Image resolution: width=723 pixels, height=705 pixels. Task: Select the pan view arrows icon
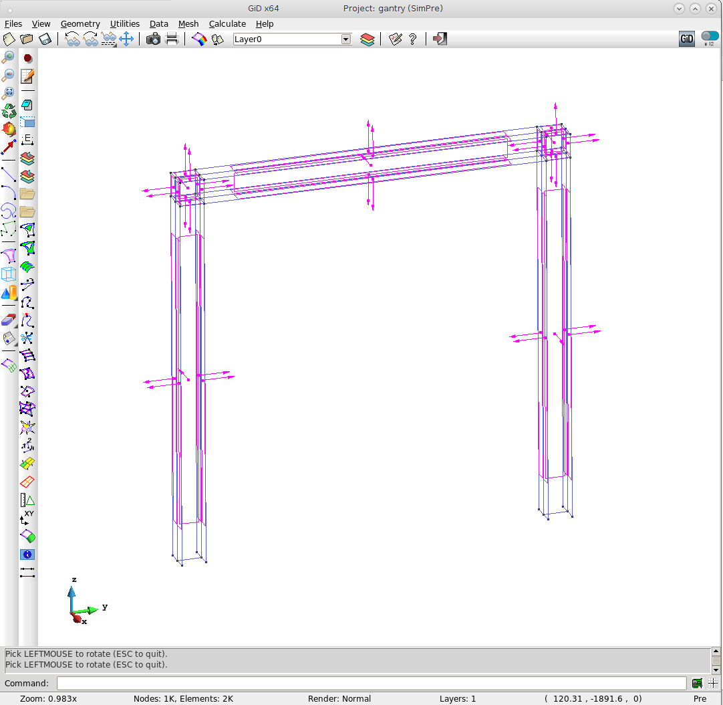click(126, 39)
